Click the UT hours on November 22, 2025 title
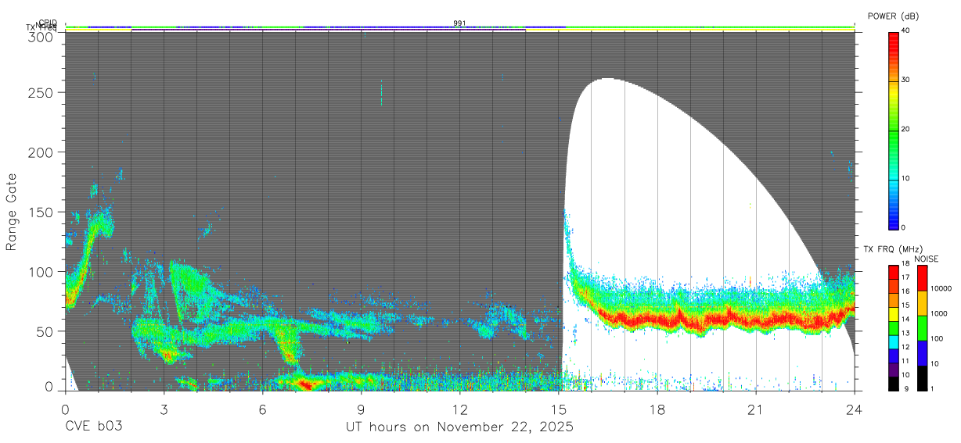Image resolution: width=961 pixels, height=443 pixels. click(460, 428)
